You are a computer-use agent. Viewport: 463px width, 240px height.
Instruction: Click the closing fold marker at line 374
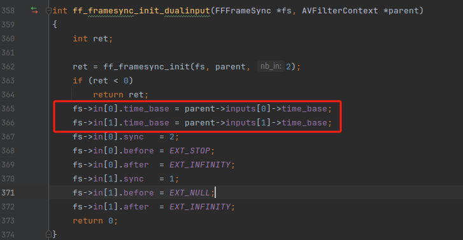(49, 235)
